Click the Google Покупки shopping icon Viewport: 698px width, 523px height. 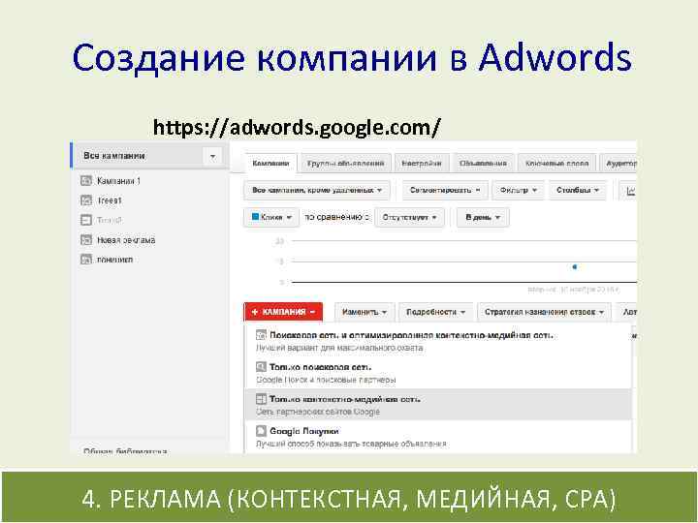262,431
